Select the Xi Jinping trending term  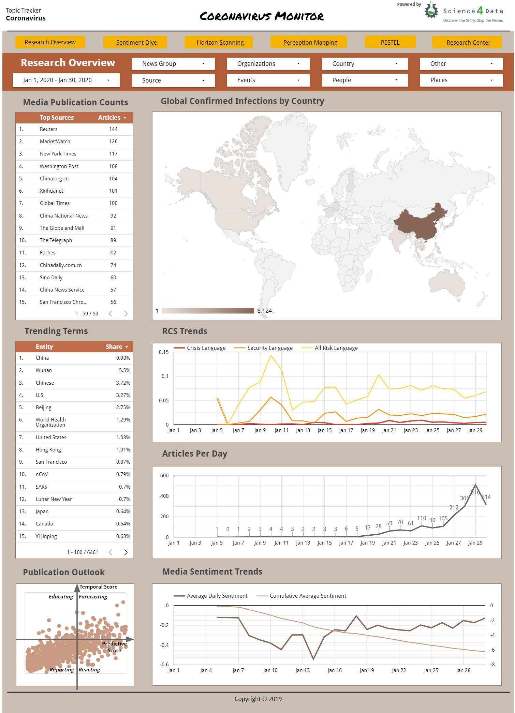(74, 536)
